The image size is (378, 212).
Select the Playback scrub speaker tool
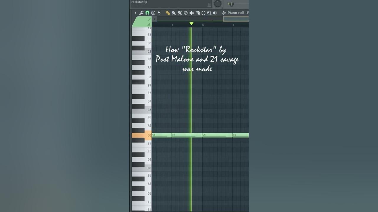[x=215, y=13]
